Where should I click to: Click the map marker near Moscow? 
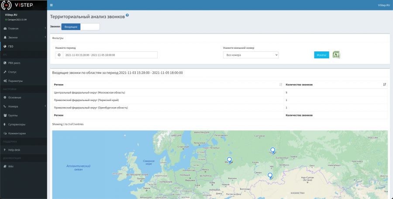(x=229, y=160)
